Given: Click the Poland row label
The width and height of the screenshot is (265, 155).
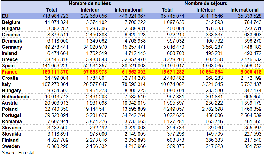Looking at the screenshot, I should 9,109.
